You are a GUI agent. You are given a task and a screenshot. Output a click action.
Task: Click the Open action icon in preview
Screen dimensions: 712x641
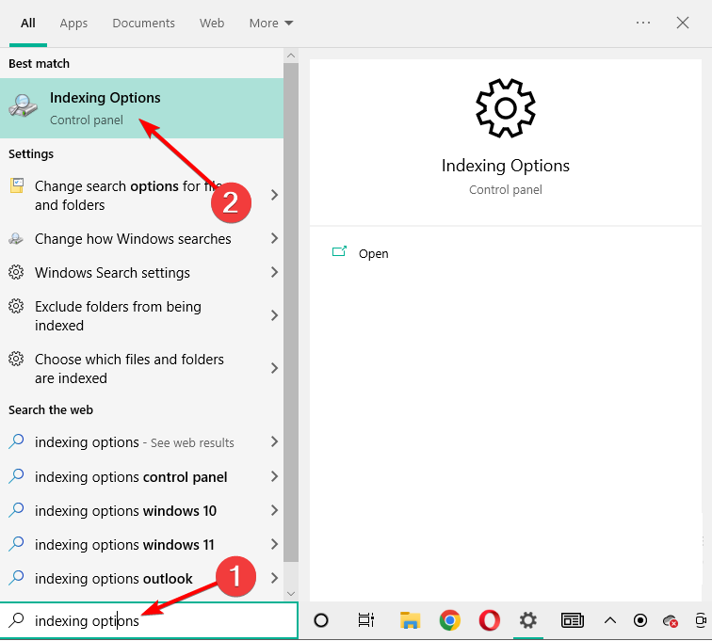click(339, 252)
